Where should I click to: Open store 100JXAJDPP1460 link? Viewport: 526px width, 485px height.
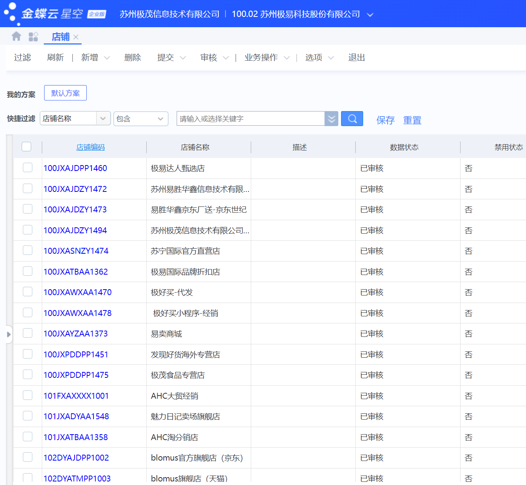point(75,168)
